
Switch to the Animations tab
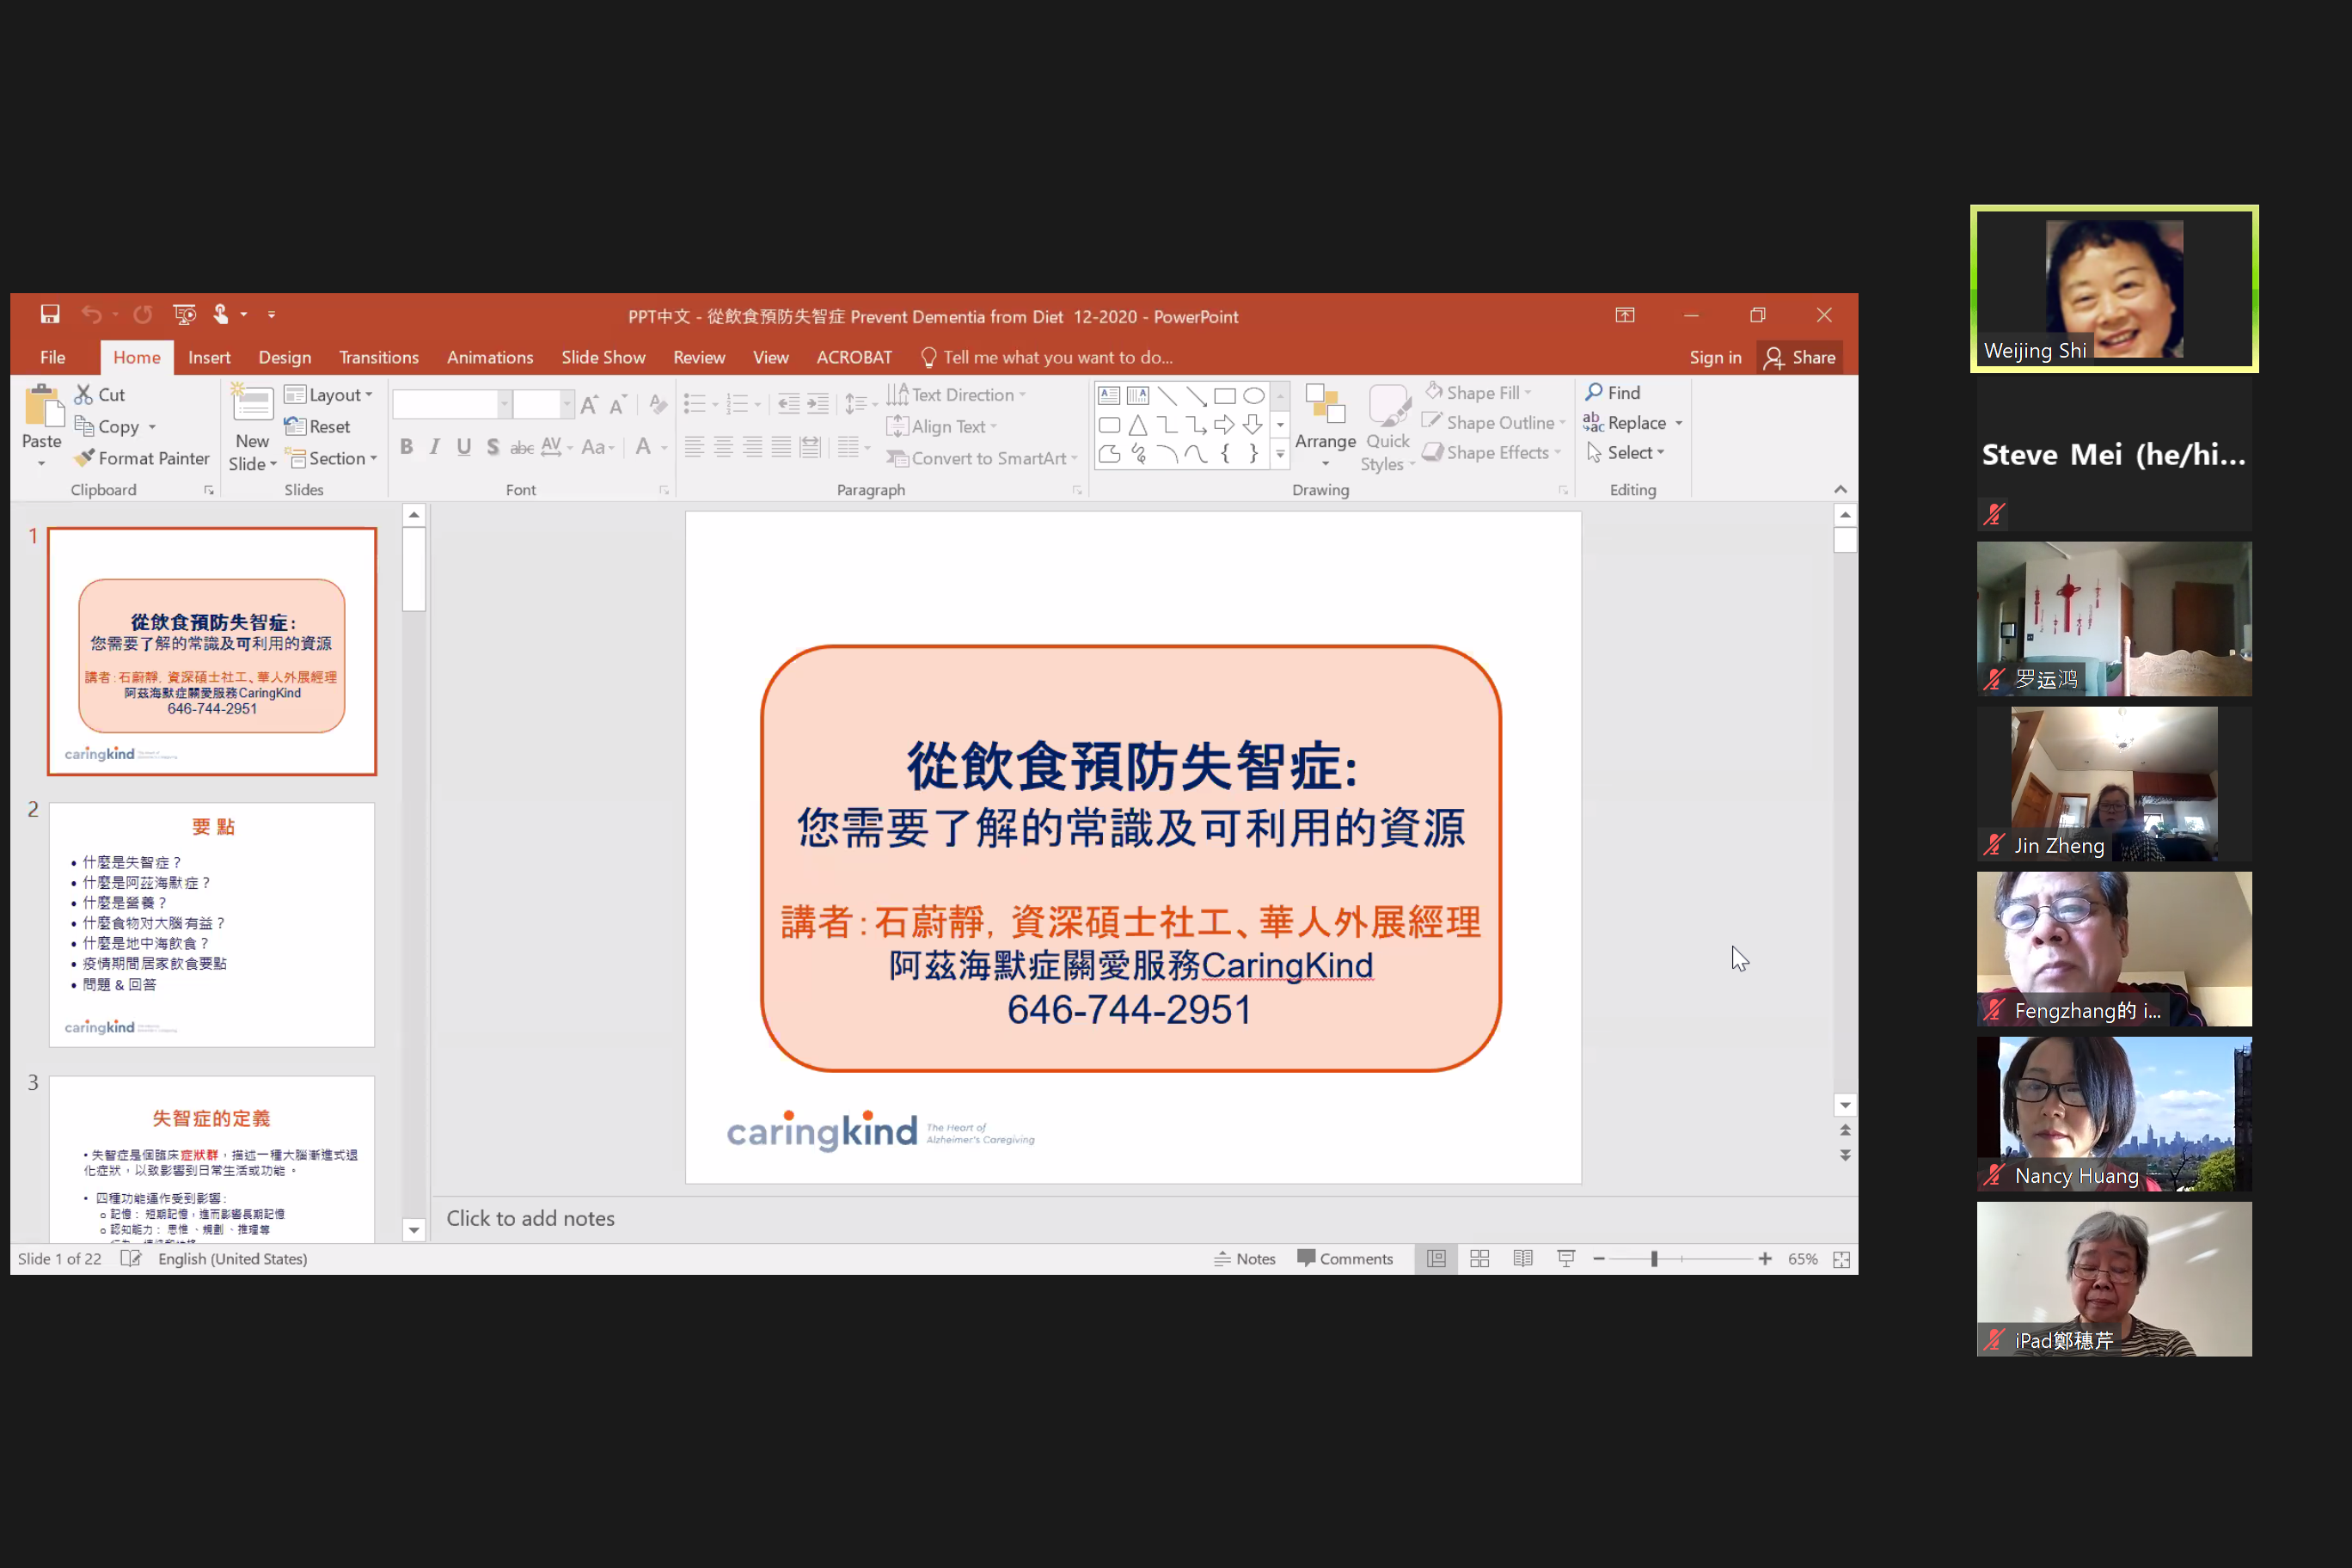pos(490,357)
